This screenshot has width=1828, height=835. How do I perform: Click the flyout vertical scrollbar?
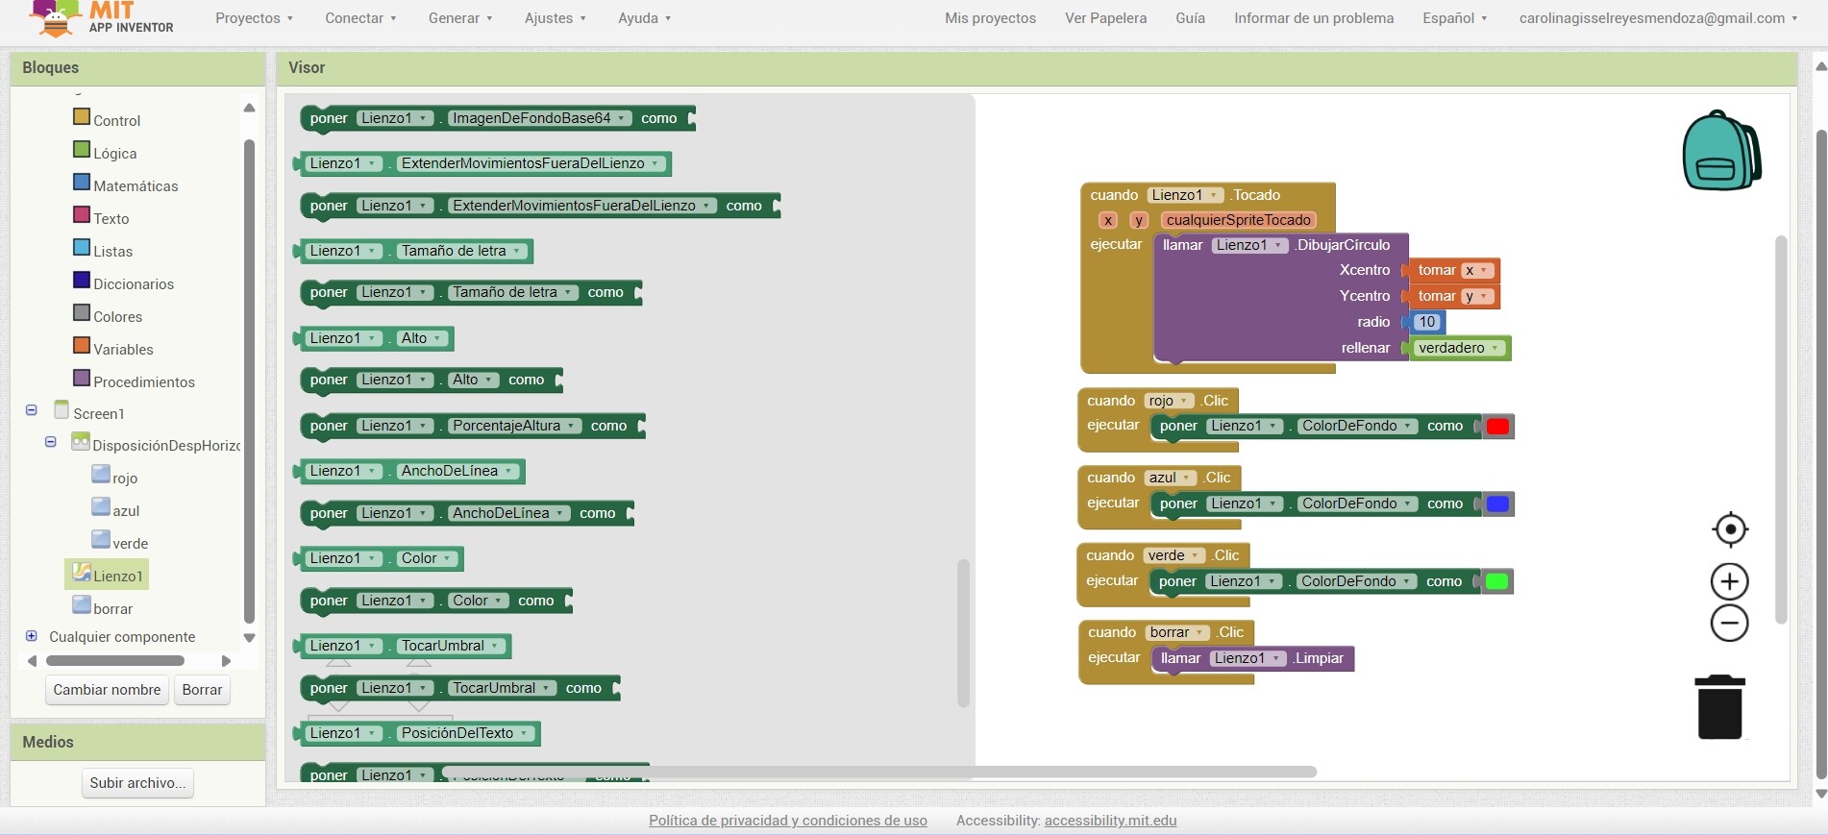[x=963, y=633]
